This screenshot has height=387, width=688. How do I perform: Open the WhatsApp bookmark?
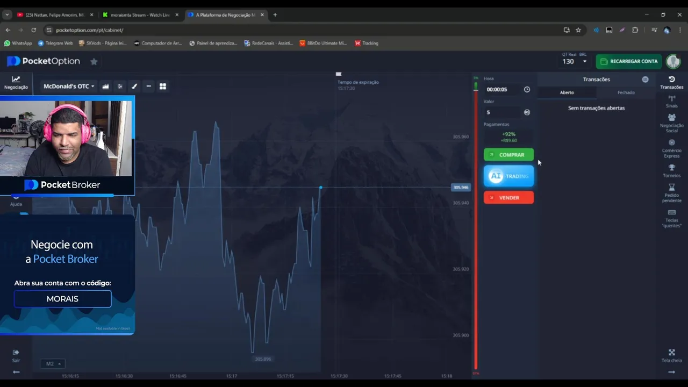(x=18, y=43)
